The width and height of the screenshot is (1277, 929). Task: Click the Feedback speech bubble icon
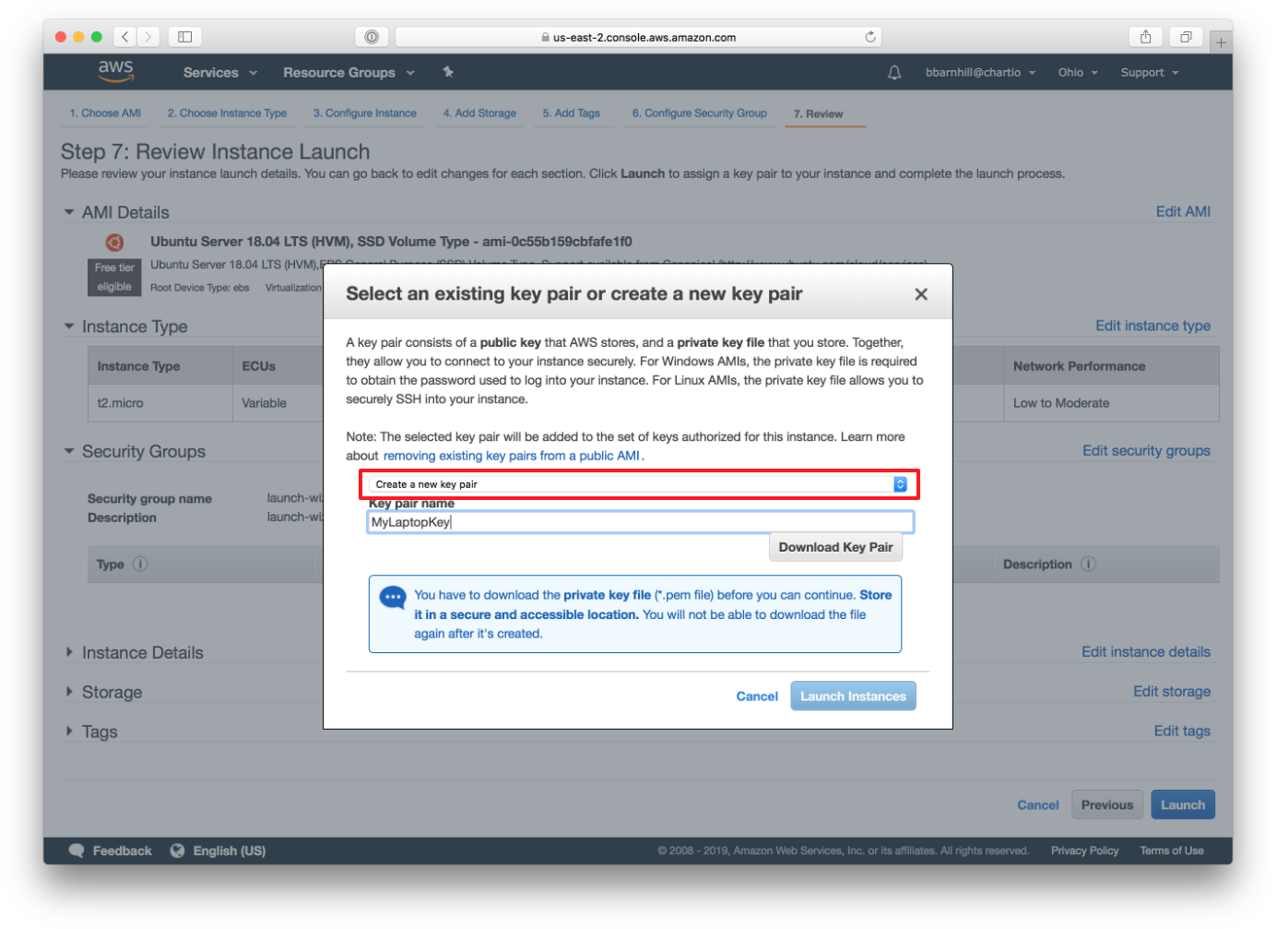pyautogui.click(x=77, y=850)
